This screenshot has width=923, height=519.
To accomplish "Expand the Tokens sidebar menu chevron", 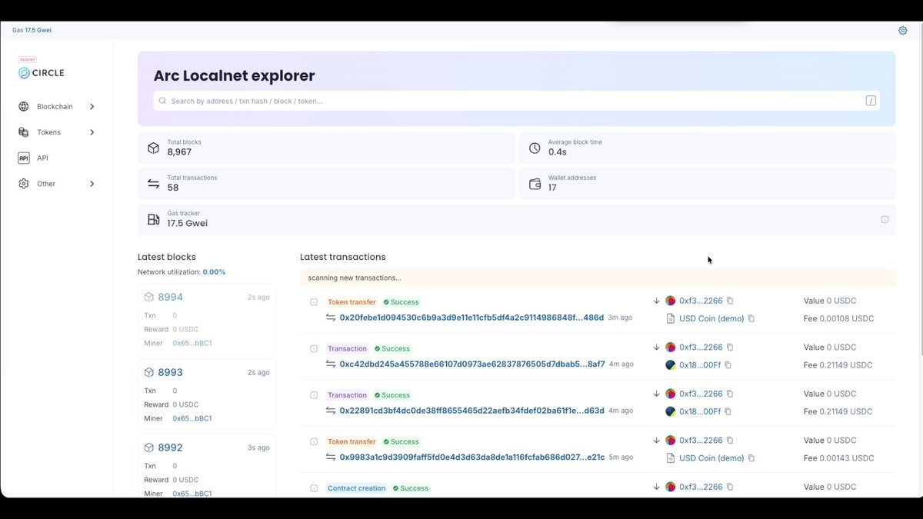I will [92, 132].
